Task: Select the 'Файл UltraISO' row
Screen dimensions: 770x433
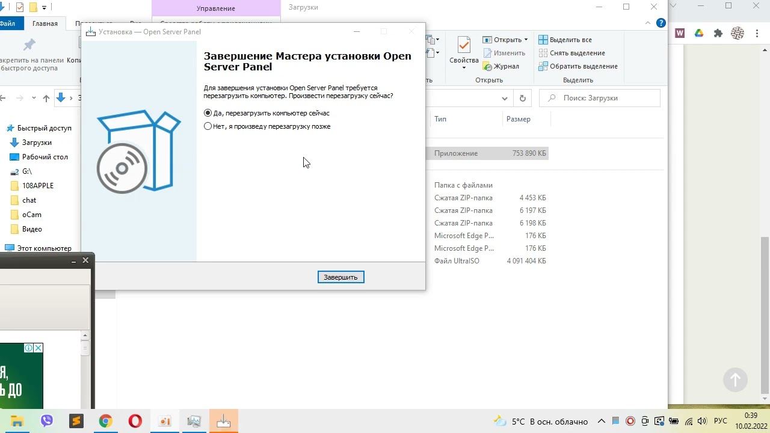Action: (488, 261)
